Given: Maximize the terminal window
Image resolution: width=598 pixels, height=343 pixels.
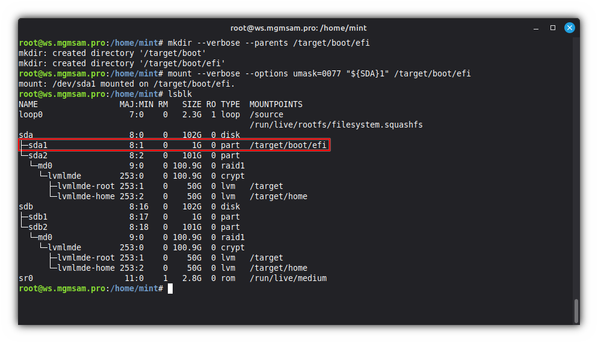Looking at the screenshot, I should pos(553,28).
